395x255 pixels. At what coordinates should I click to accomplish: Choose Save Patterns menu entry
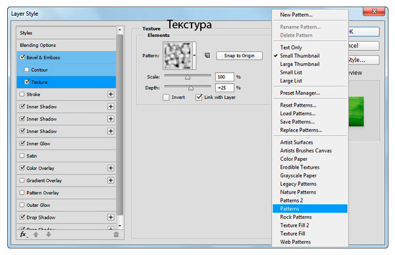(298, 122)
